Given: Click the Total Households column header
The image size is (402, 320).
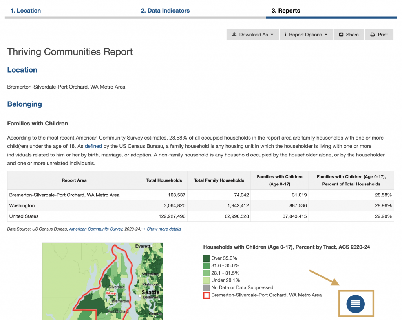Looking at the screenshot, I should (164, 180).
